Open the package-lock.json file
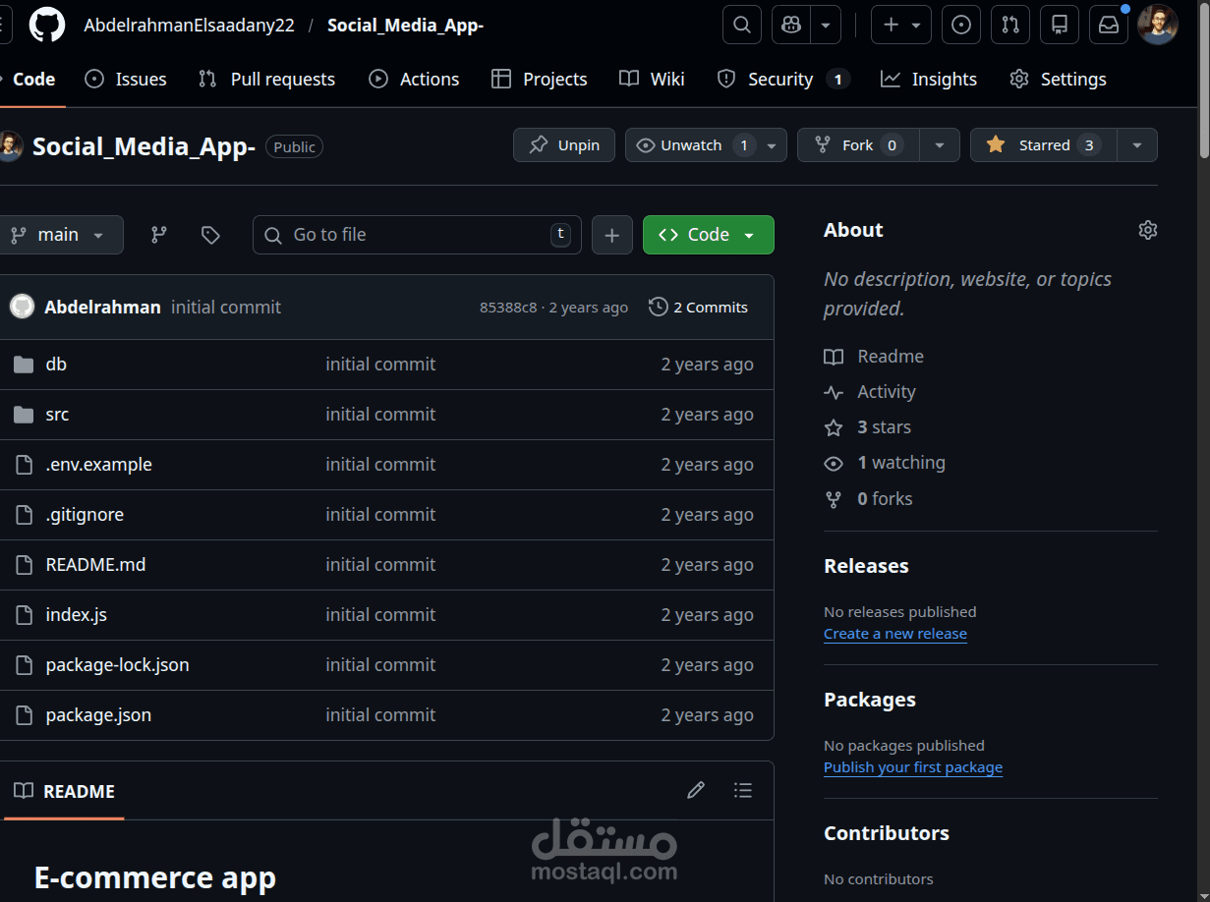 (117, 665)
